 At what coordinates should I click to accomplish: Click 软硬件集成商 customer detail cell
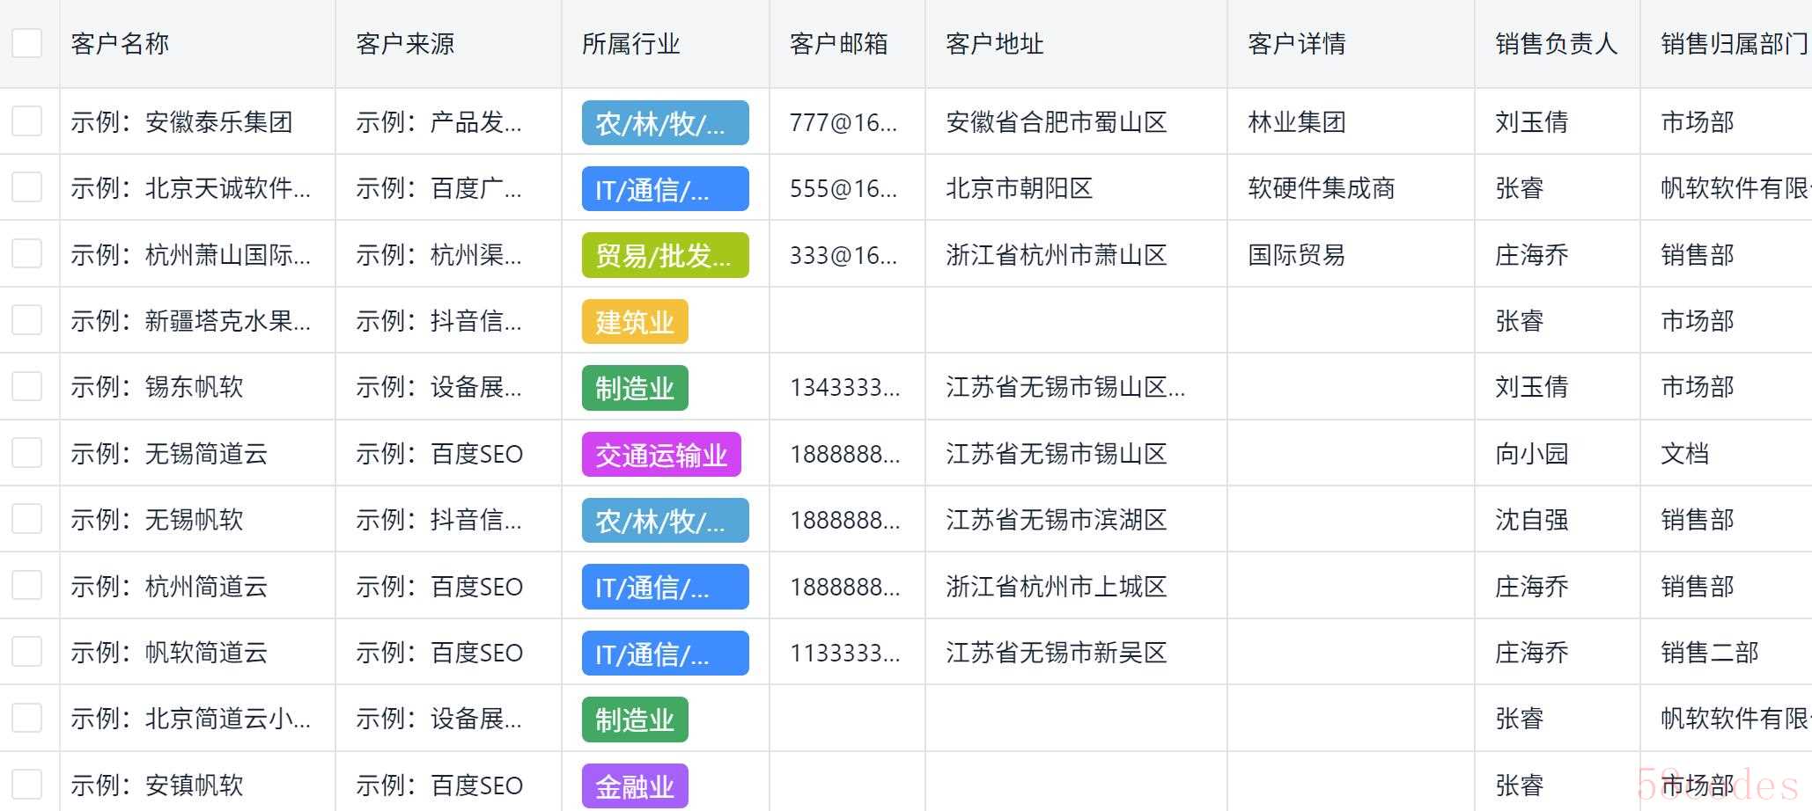point(1321,188)
